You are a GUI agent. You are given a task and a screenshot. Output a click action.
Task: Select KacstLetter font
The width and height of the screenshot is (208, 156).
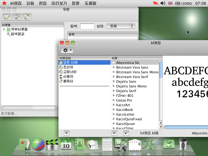coord(125,114)
